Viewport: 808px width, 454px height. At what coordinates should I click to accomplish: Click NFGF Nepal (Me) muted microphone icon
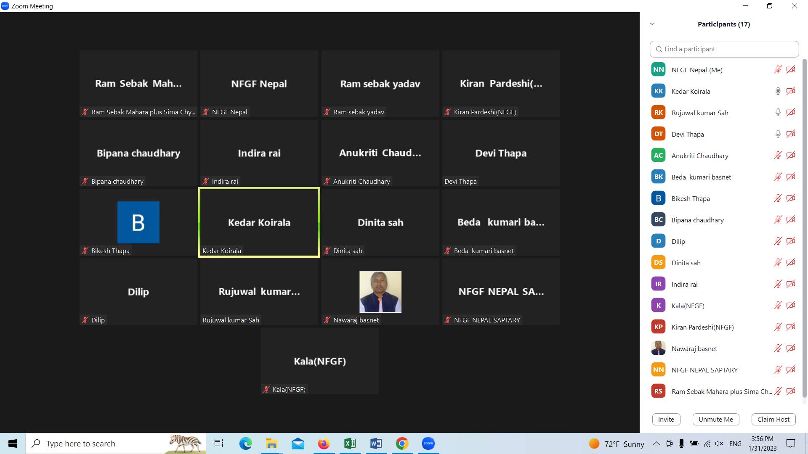[x=778, y=70]
